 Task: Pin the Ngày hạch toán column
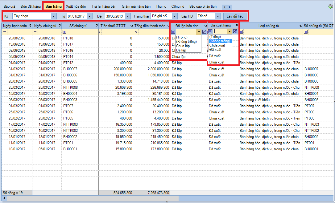coord(30,26)
